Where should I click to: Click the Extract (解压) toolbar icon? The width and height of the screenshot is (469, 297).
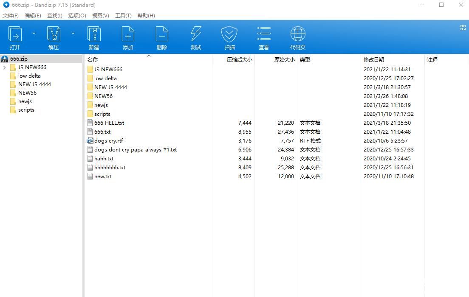tap(54, 34)
